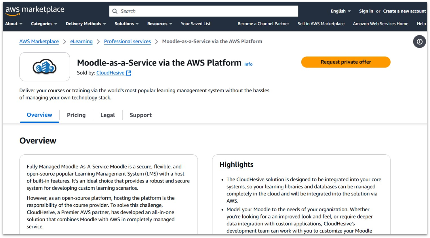Open the Help menu item
Viewport: 430px width, 238px height.
pos(421,24)
